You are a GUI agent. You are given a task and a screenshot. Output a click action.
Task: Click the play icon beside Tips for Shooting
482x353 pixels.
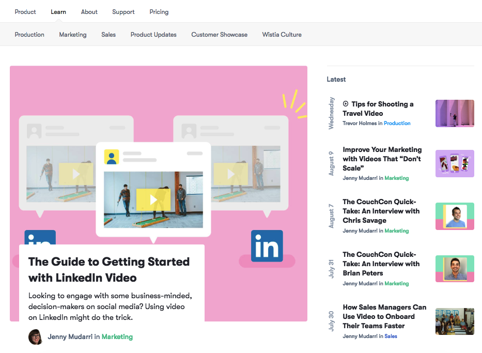[346, 104]
